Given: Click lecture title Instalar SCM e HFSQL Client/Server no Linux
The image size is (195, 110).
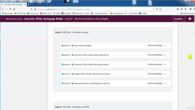Looking at the screenshot, I should (x=92, y=74).
